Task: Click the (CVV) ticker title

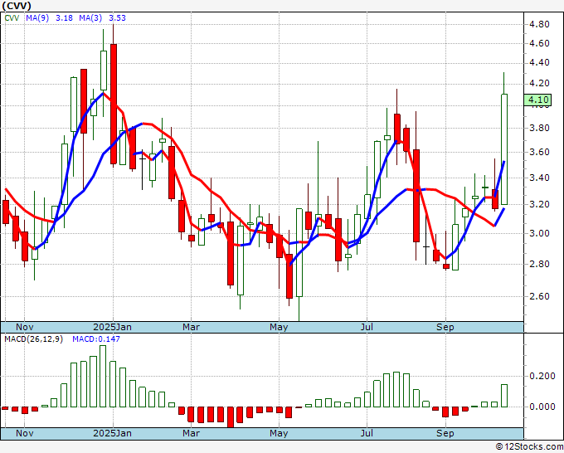Action: tap(17, 5)
